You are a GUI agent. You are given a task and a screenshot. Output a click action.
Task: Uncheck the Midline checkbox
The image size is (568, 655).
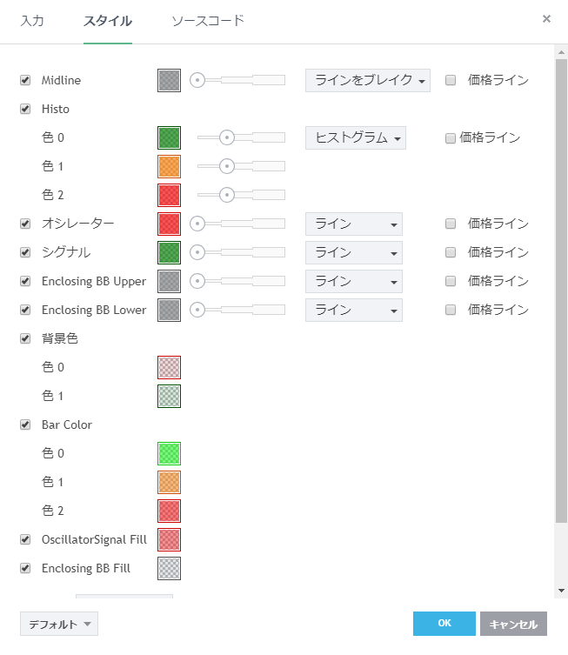click(25, 80)
